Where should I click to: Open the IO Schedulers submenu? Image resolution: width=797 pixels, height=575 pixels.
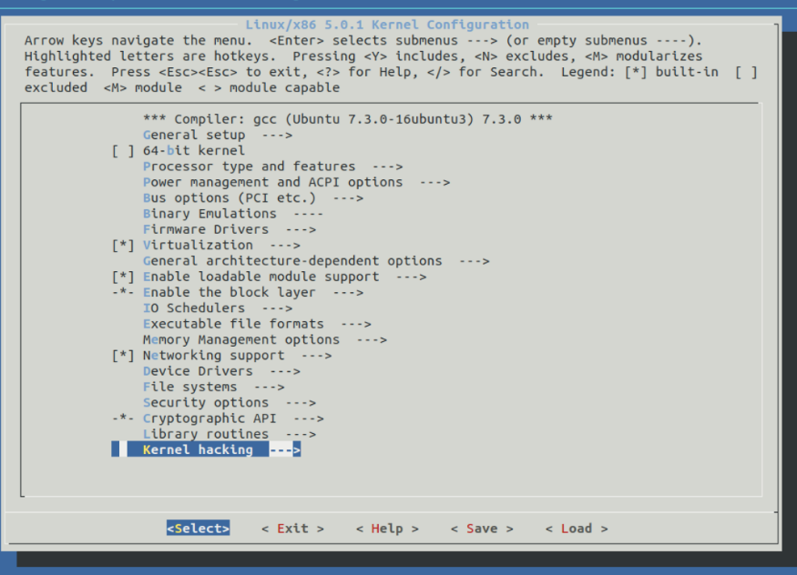(218, 308)
